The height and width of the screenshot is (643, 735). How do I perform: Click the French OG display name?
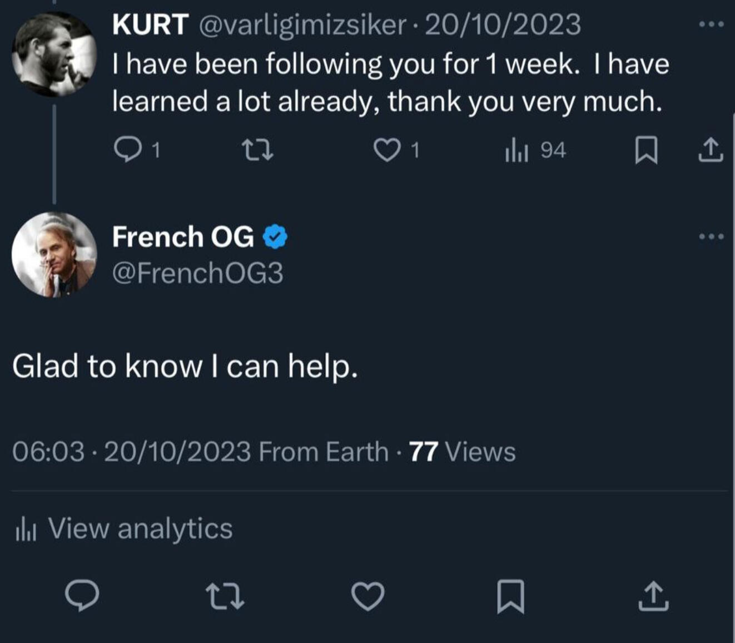click(x=183, y=237)
